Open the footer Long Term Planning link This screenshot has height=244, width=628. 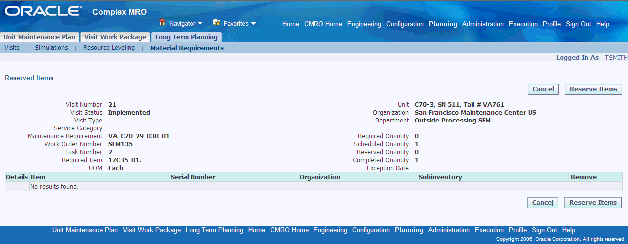[x=214, y=230]
